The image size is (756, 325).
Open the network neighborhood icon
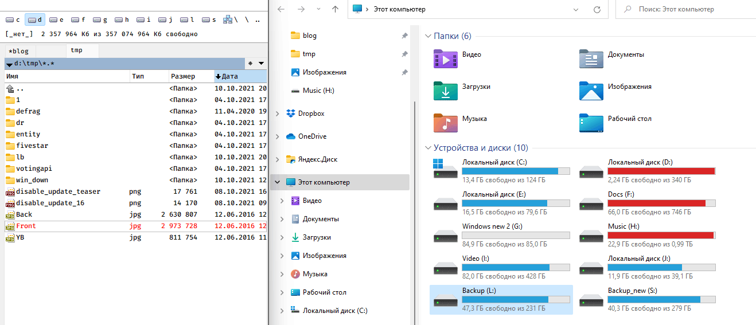click(x=228, y=19)
